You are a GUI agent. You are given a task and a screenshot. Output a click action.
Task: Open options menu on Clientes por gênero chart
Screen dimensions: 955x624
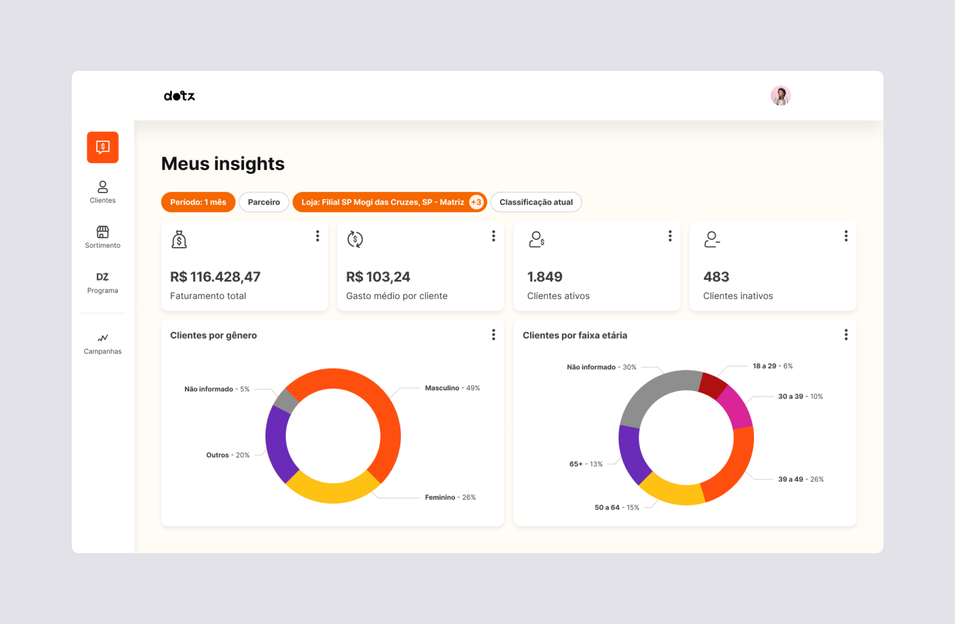click(494, 335)
